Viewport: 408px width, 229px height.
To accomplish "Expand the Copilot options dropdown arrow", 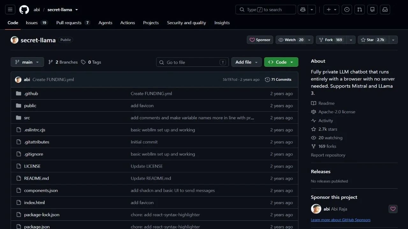I will (312, 10).
